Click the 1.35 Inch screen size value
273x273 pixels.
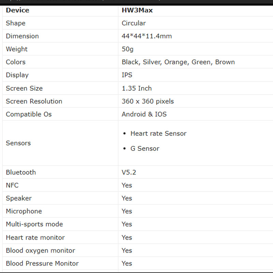136,88
